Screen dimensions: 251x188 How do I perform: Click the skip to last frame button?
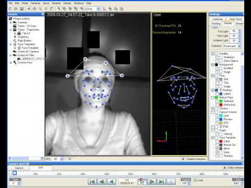162,182
